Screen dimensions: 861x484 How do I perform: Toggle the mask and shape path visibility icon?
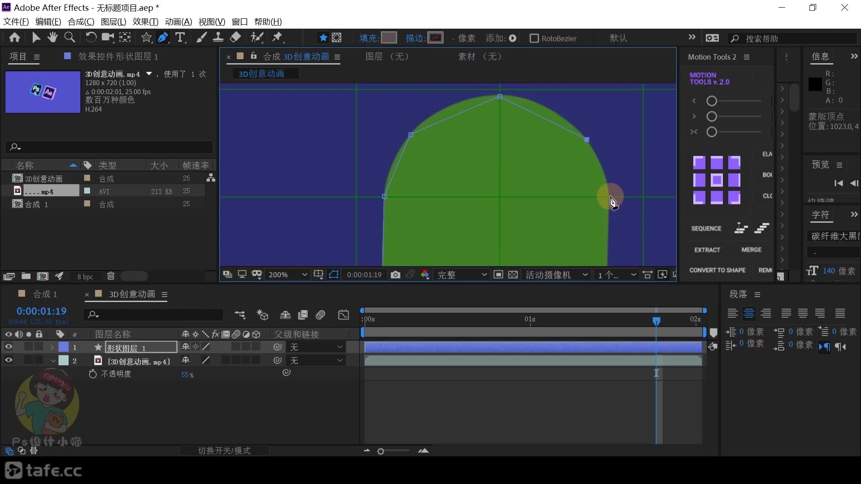[x=334, y=275]
